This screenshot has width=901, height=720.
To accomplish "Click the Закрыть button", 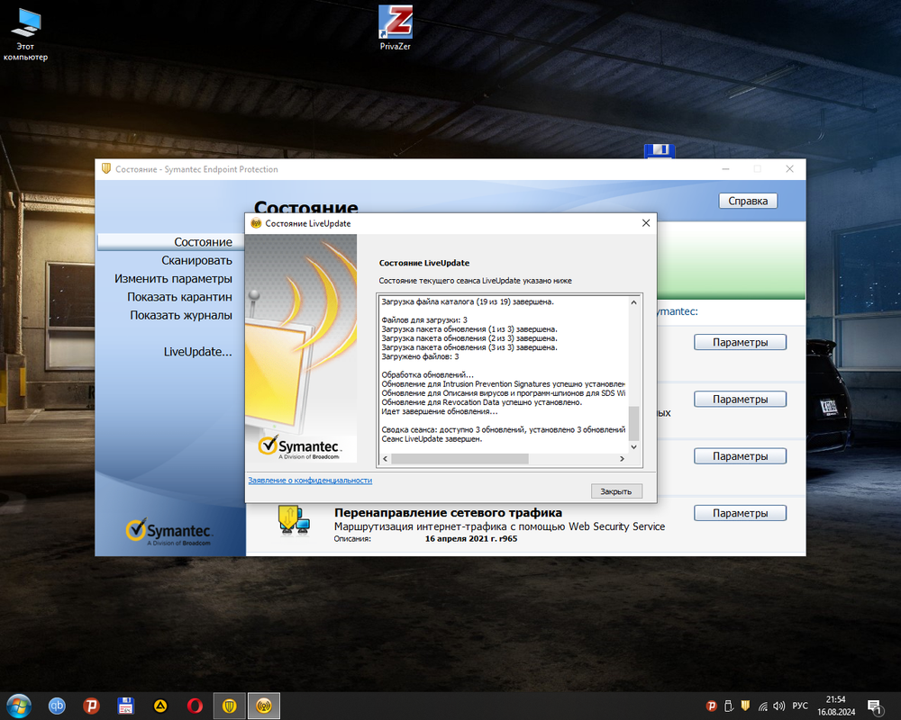I will pyautogui.click(x=616, y=491).
